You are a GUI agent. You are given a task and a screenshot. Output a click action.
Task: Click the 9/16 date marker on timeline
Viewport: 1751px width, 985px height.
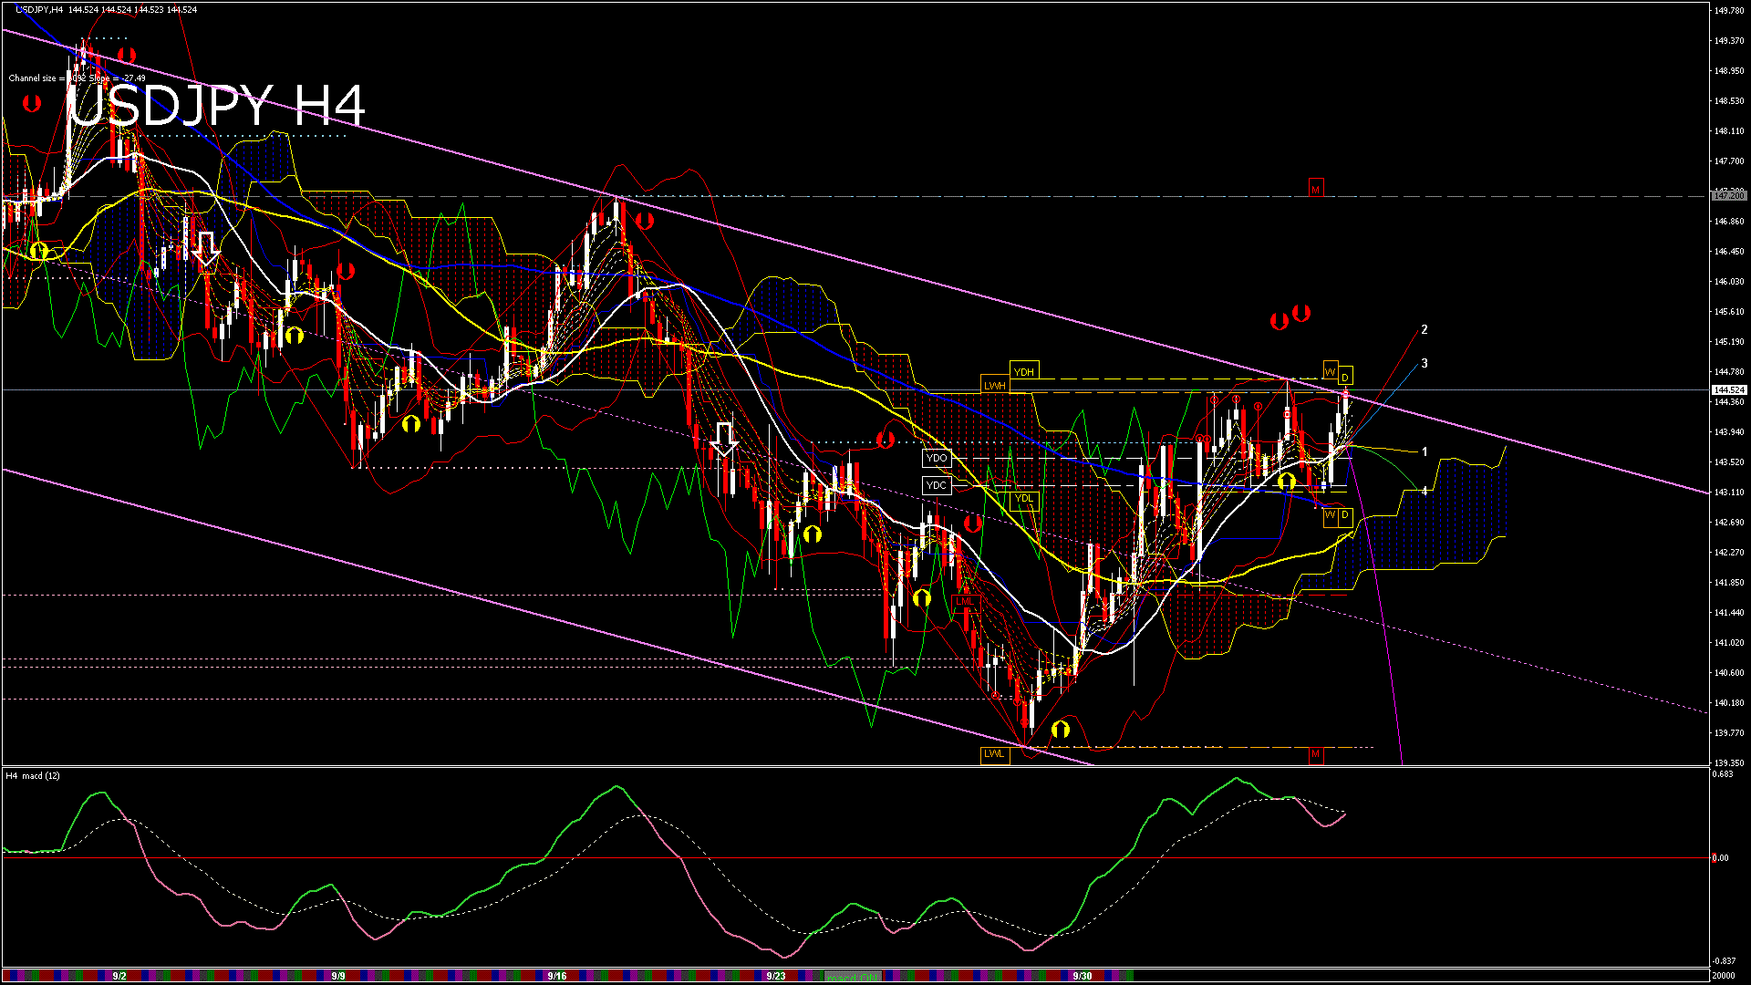pos(556,976)
